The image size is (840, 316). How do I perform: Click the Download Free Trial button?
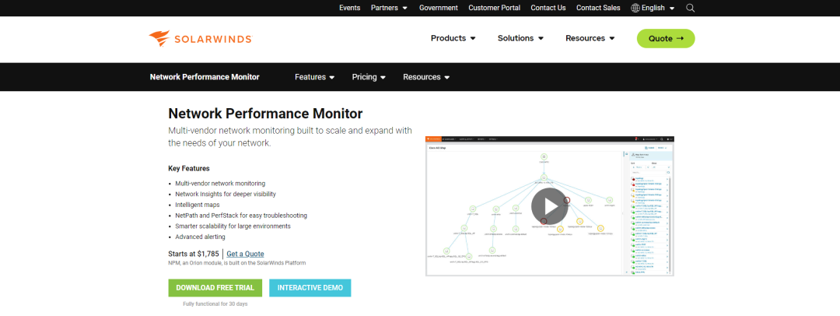point(215,287)
